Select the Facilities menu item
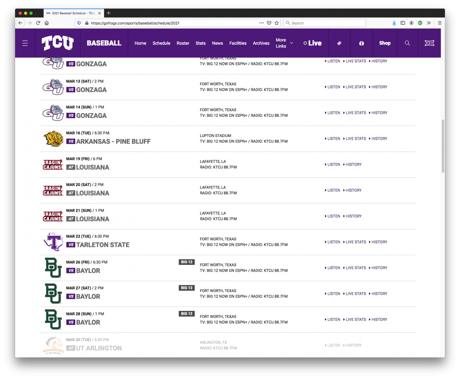Screen dimensions: 460x379 tap(238, 43)
